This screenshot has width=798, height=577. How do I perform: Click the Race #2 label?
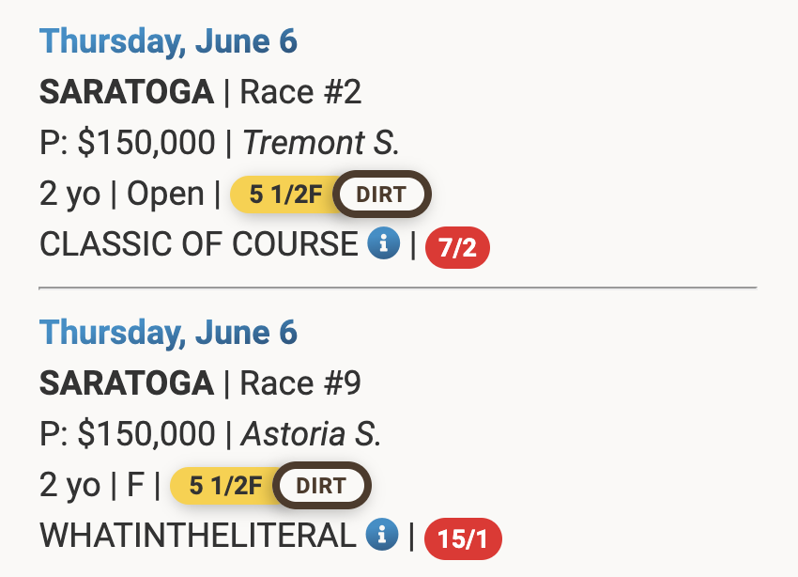300,92
